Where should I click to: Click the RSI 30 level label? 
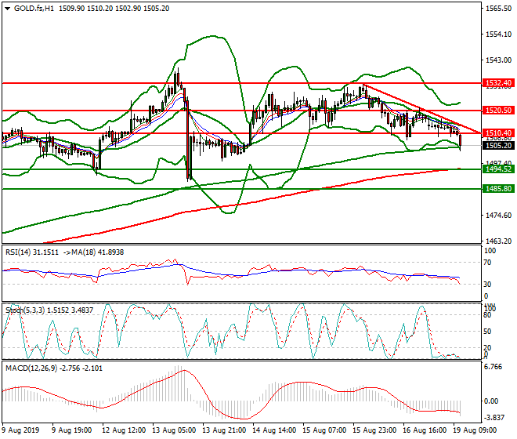(487, 285)
